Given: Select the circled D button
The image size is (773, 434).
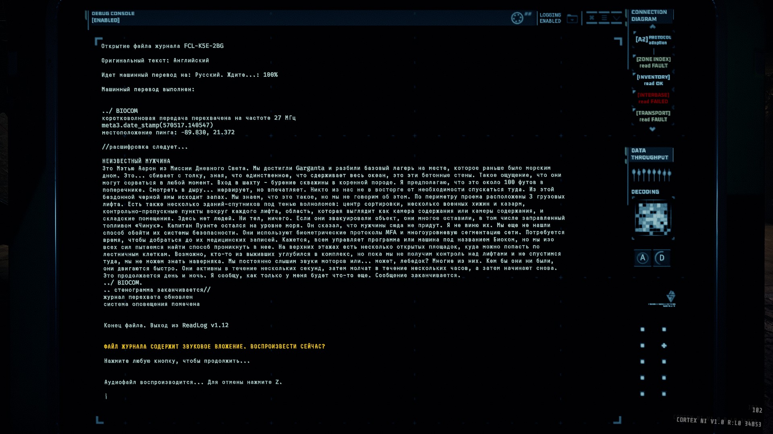Looking at the screenshot, I should click(661, 258).
